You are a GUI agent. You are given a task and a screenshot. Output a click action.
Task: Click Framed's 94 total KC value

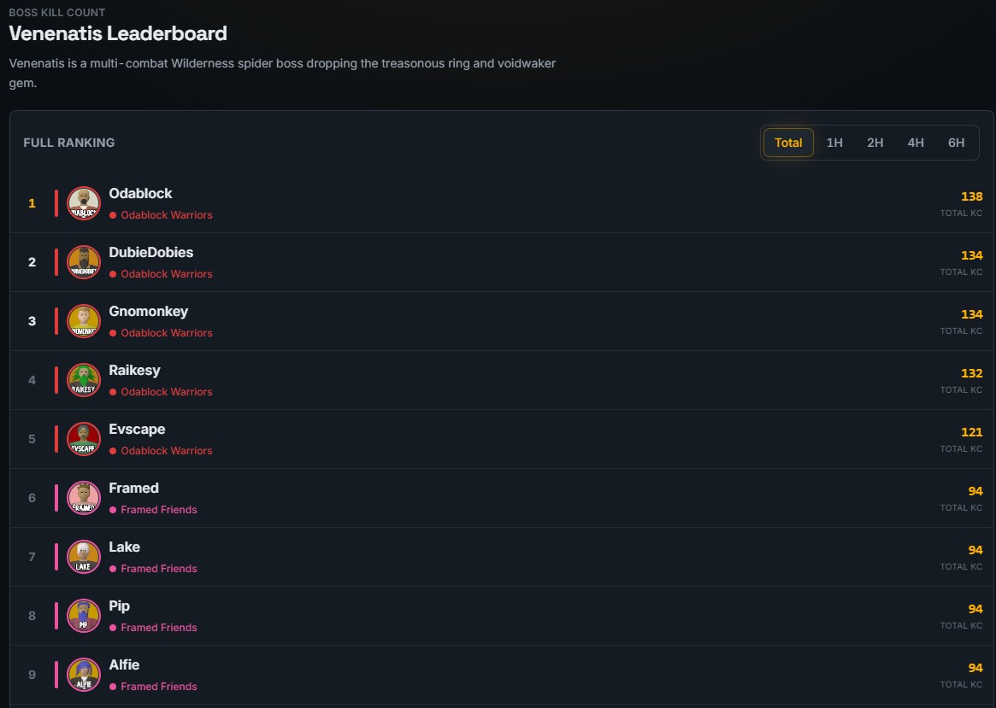tap(975, 492)
